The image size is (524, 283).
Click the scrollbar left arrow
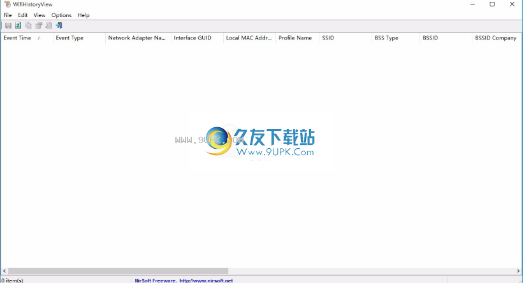coord(4,271)
